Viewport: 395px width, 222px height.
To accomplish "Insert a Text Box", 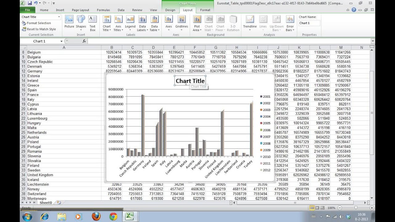I will tap(93, 23).
